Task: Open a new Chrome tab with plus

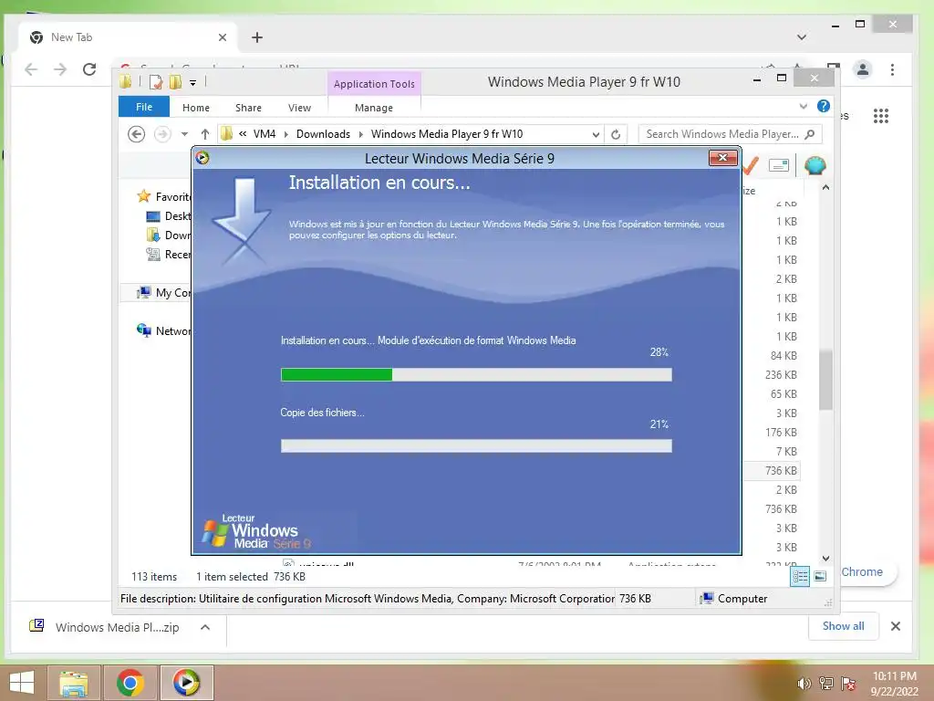Action: [256, 37]
